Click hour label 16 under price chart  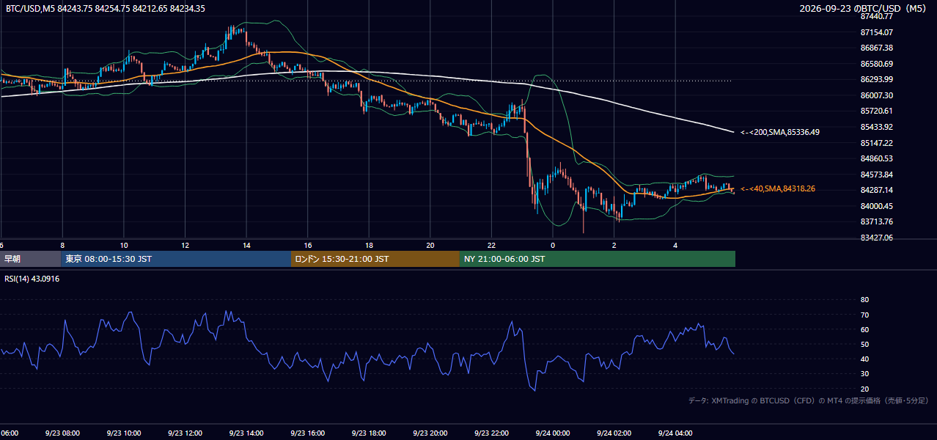(x=308, y=245)
